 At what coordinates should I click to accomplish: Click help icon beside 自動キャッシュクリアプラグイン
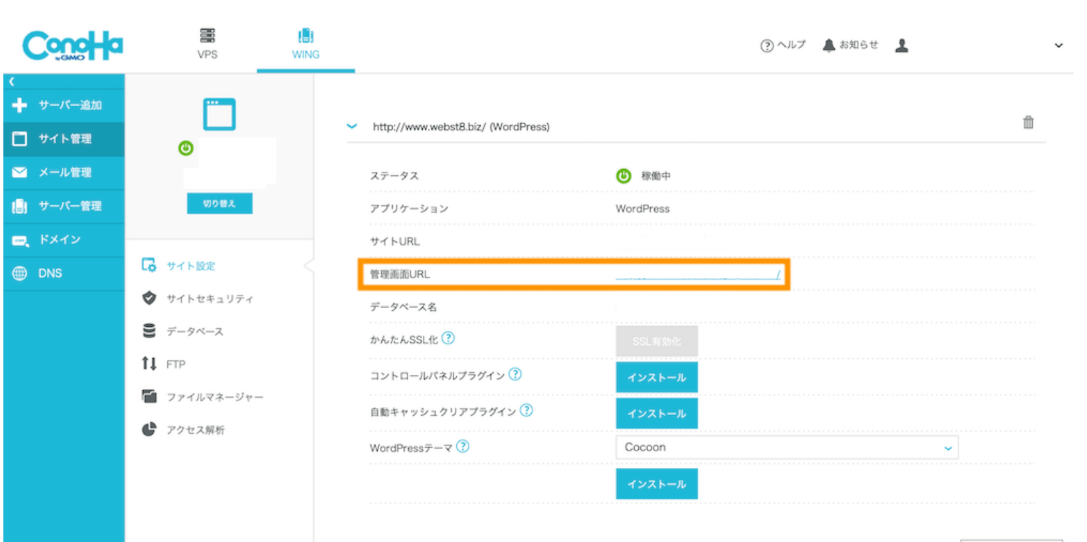(x=526, y=410)
